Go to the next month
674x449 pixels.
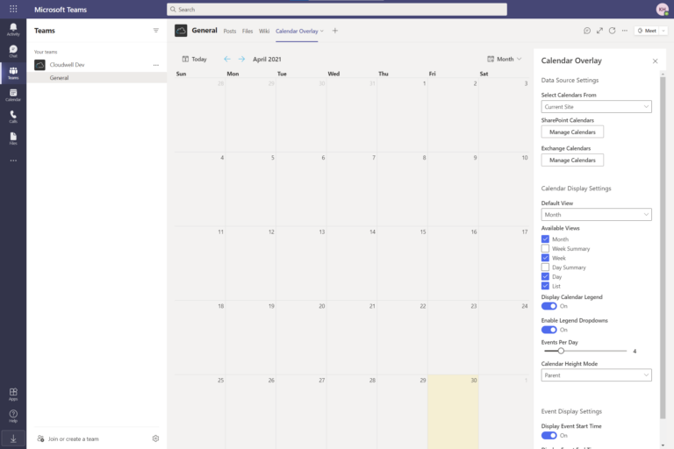241,59
